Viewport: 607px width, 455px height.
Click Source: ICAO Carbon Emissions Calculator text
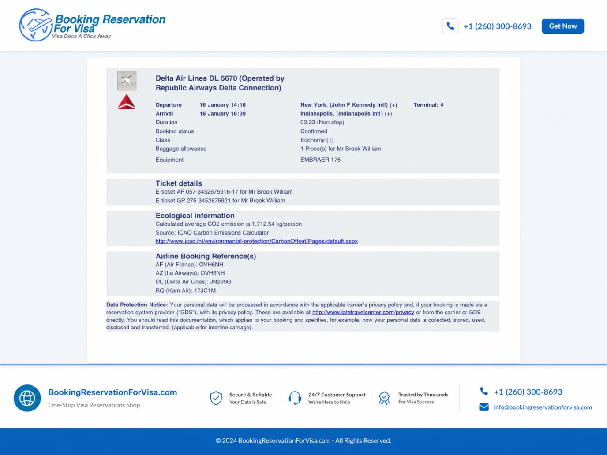[x=212, y=233]
